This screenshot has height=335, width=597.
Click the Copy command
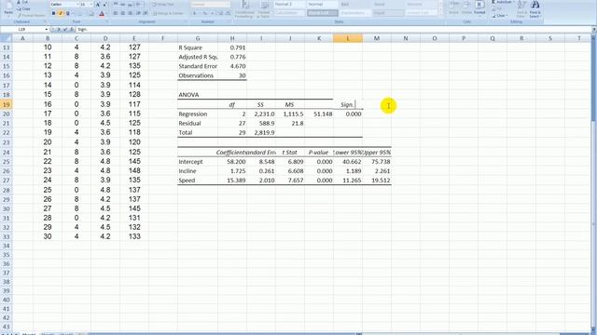pos(23,8)
